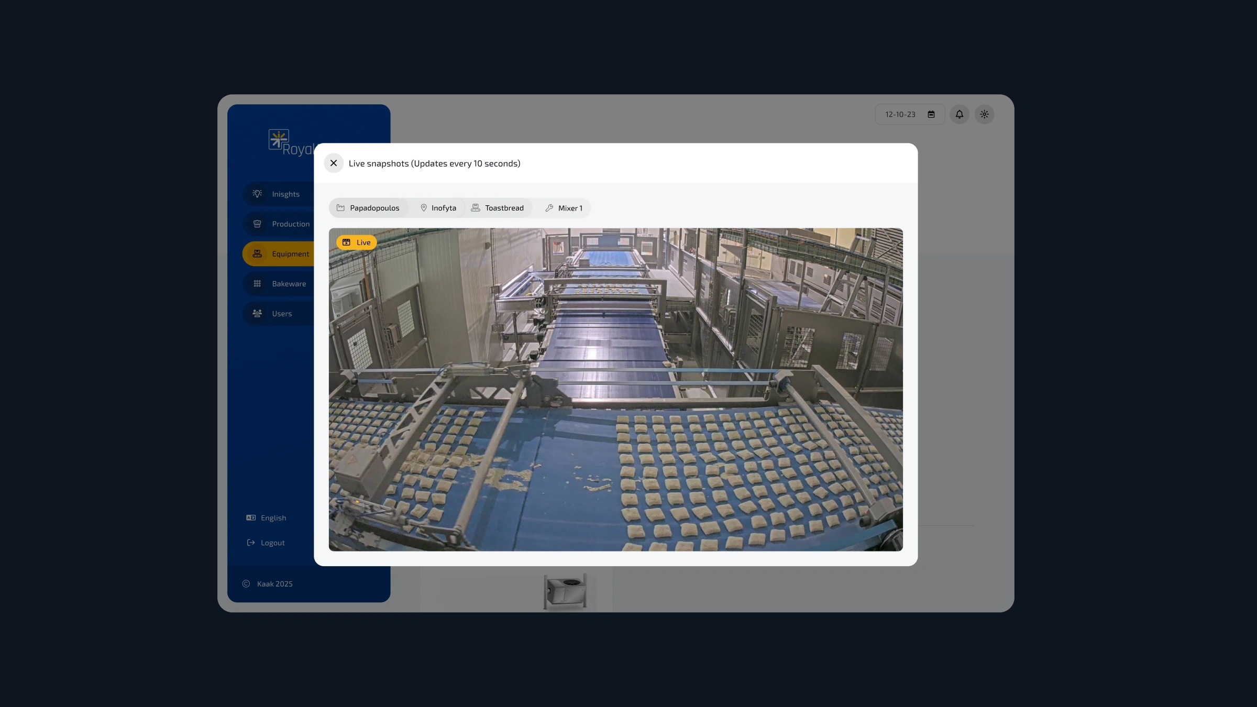Click the location pin icon on Inofyta chip
This screenshot has height=707, width=1257.
424,207
